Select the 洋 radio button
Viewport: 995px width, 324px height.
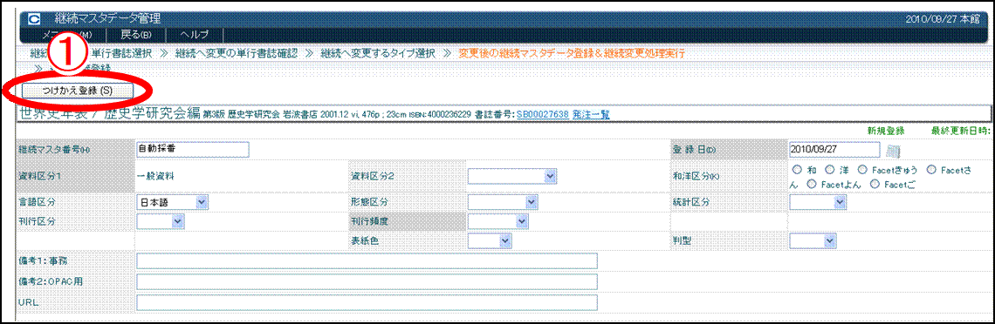point(829,170)
